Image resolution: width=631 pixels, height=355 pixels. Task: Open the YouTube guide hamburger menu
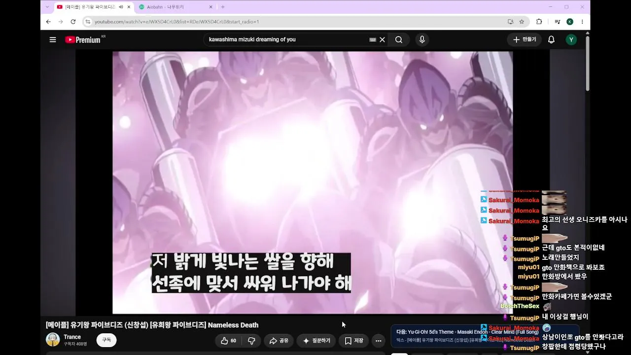pos(53,40)
